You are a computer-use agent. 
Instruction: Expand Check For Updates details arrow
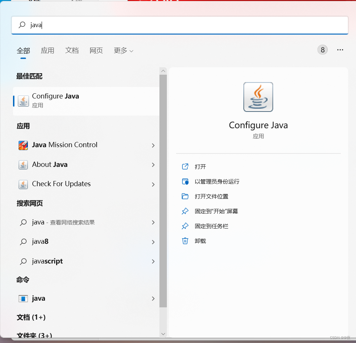click(x=153, y=184)
